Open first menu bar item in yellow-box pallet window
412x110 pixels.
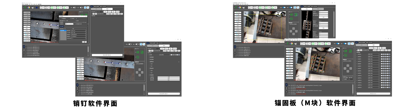click(x=234, y=4)
